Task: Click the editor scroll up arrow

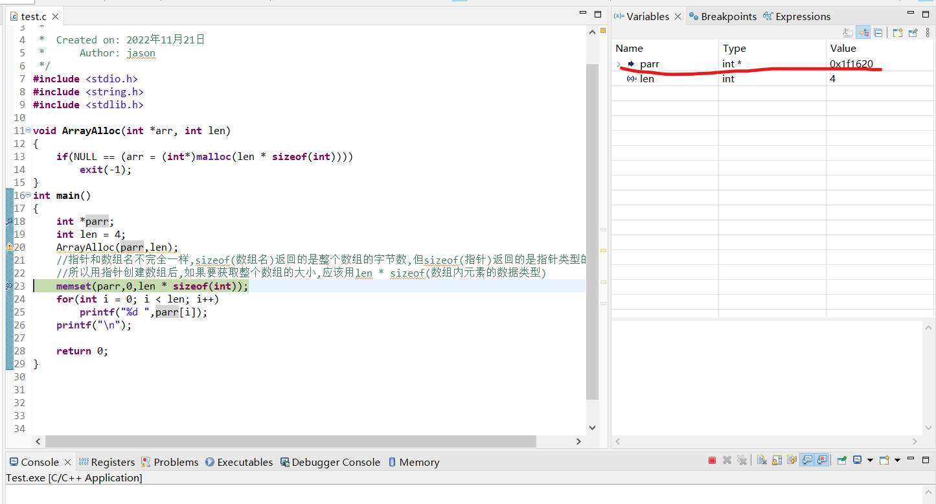Action: pos(592,31)
